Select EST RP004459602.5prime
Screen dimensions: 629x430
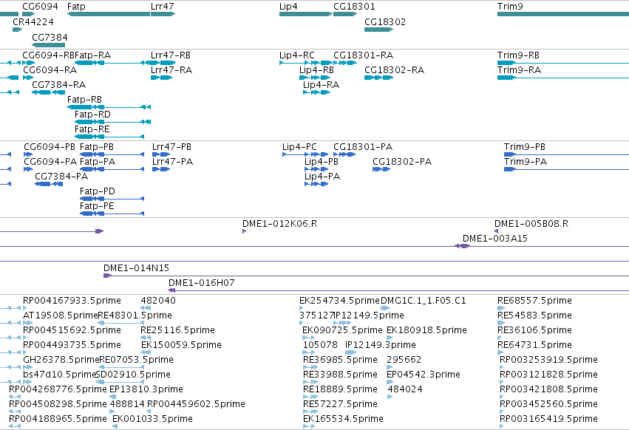[x=196, y=404]
